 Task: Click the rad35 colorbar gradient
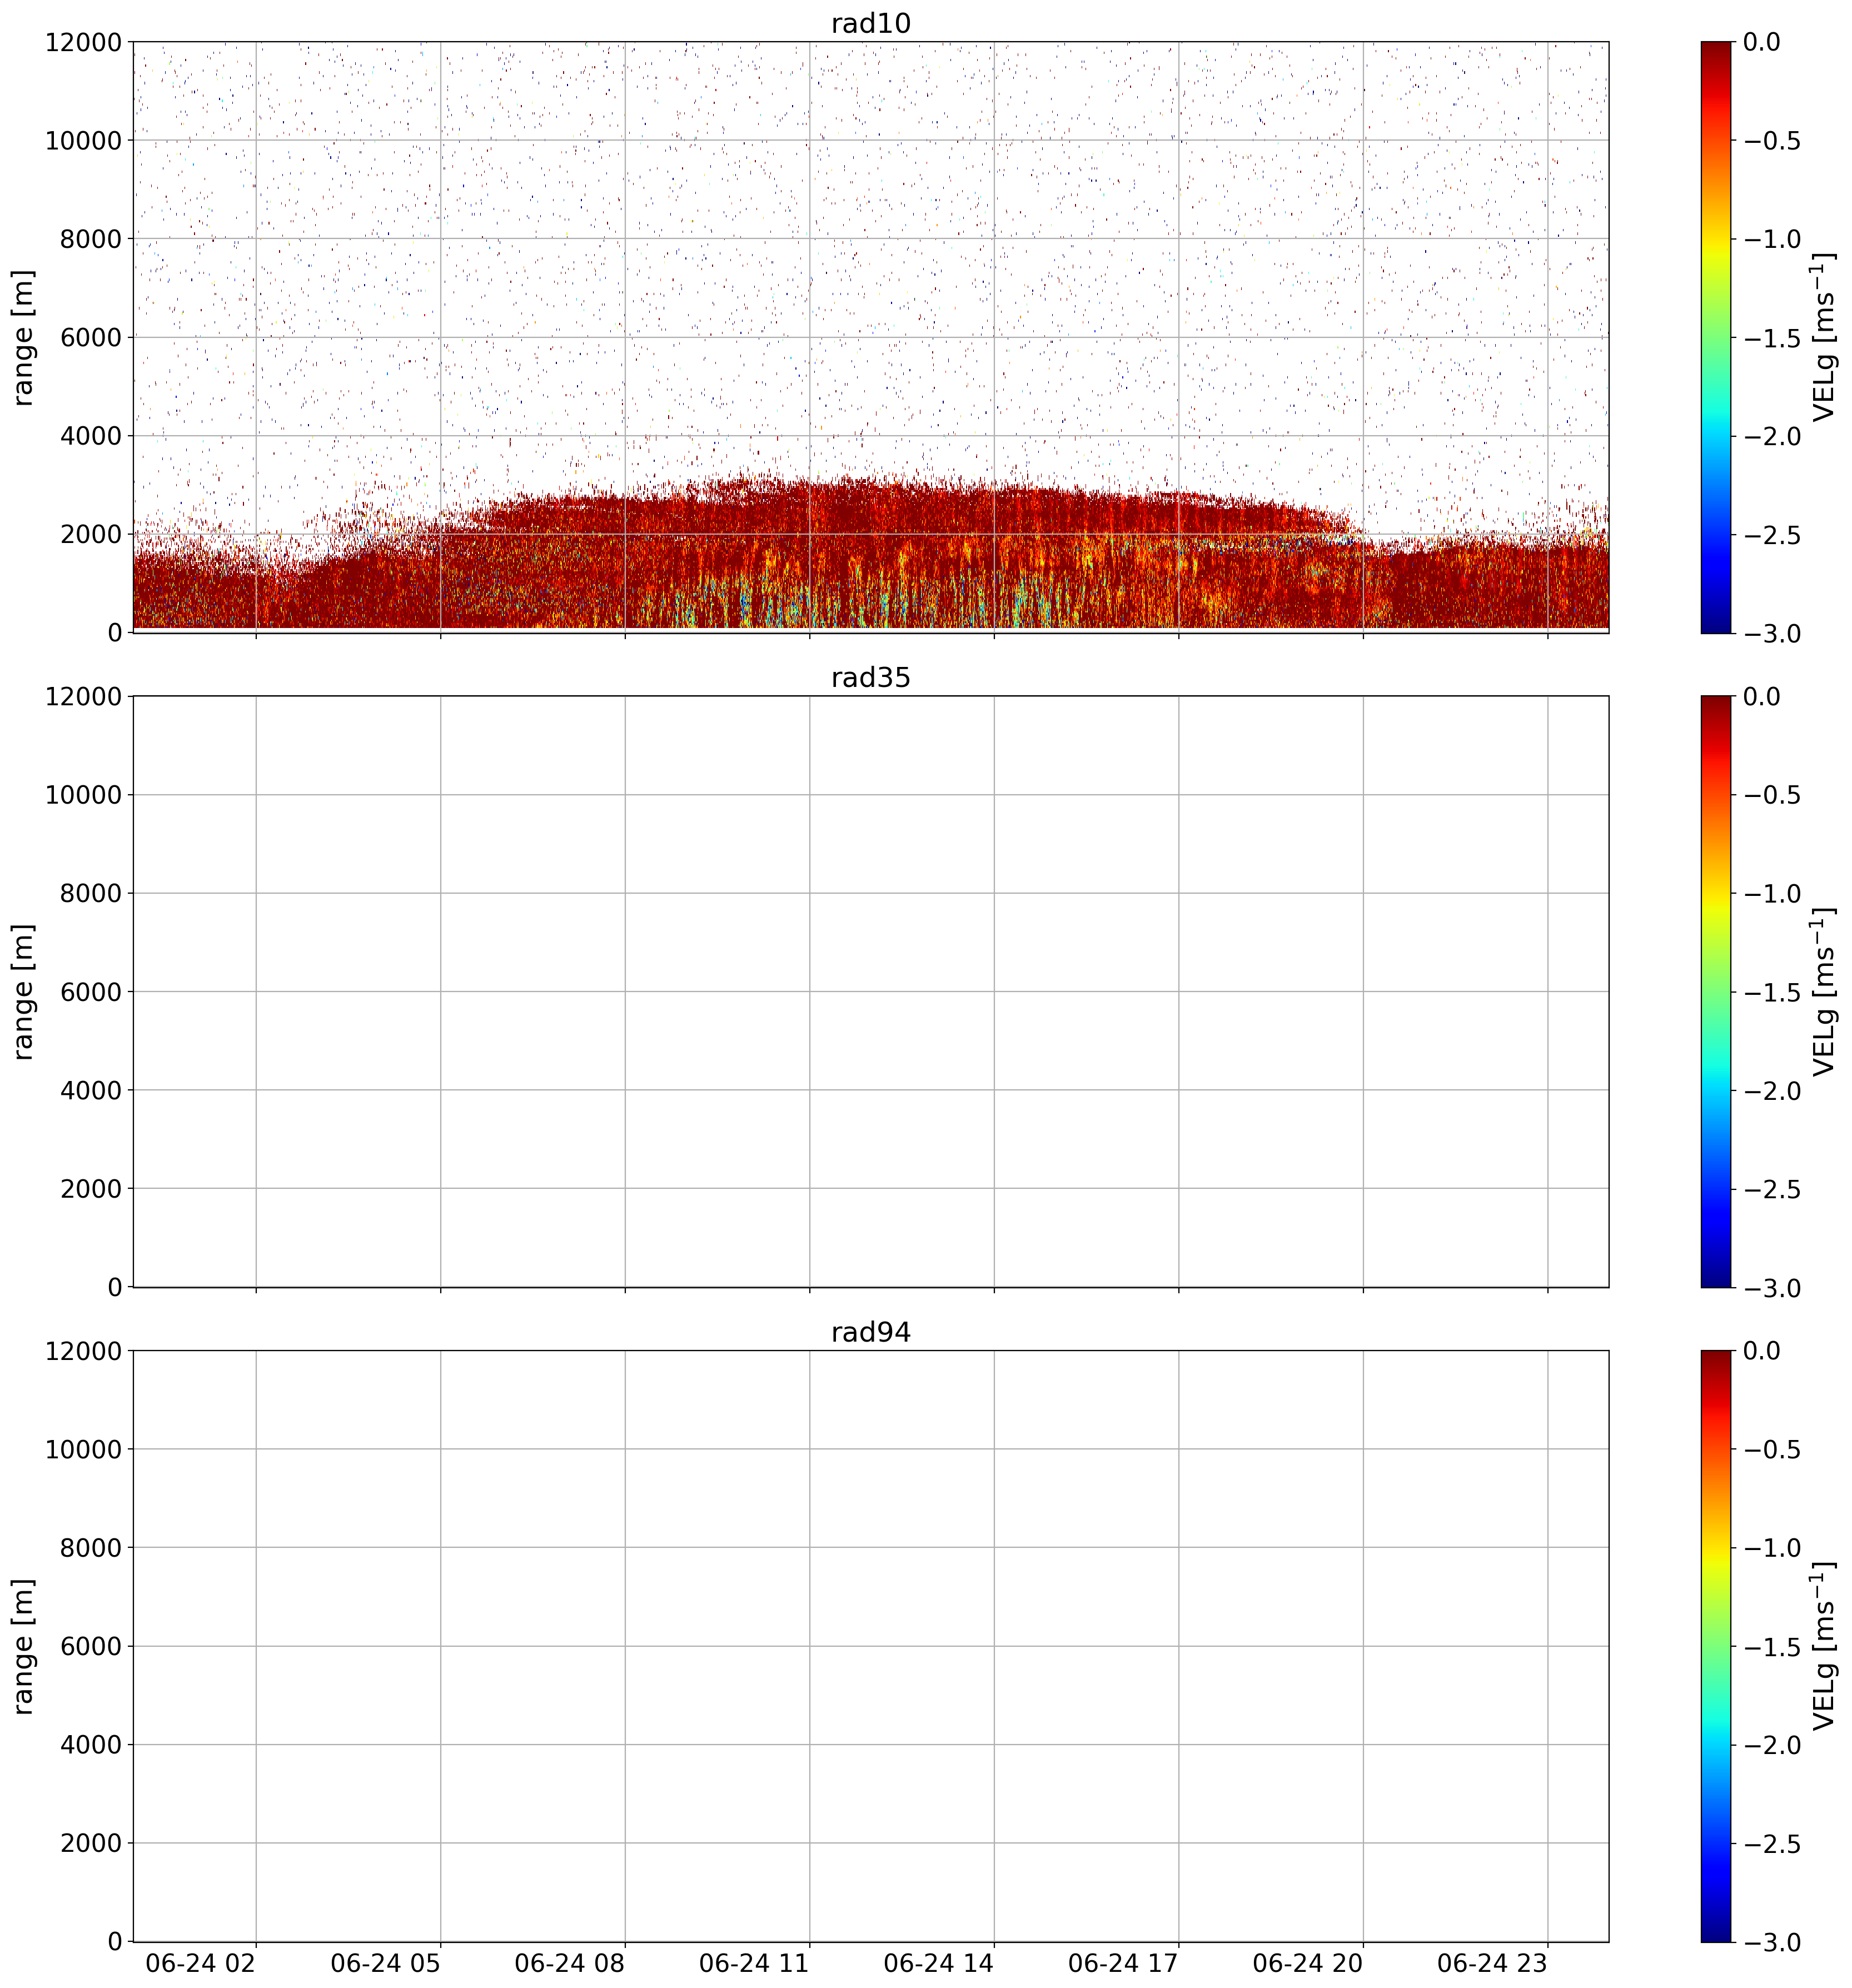coord(1715,991)
